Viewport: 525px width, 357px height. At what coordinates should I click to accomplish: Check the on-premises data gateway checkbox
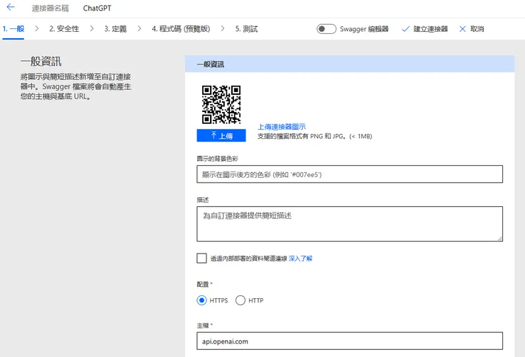pos(201,258)
